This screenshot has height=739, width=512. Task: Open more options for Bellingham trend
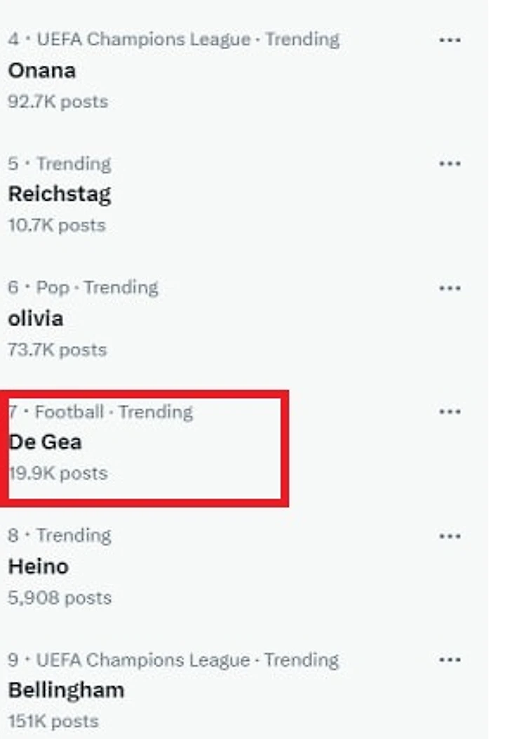tap(450, 660)
